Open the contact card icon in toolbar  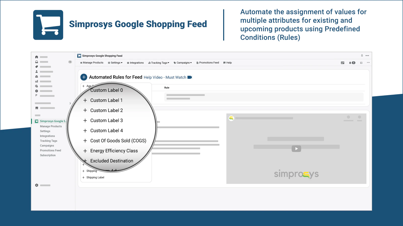tap(343, 63)
